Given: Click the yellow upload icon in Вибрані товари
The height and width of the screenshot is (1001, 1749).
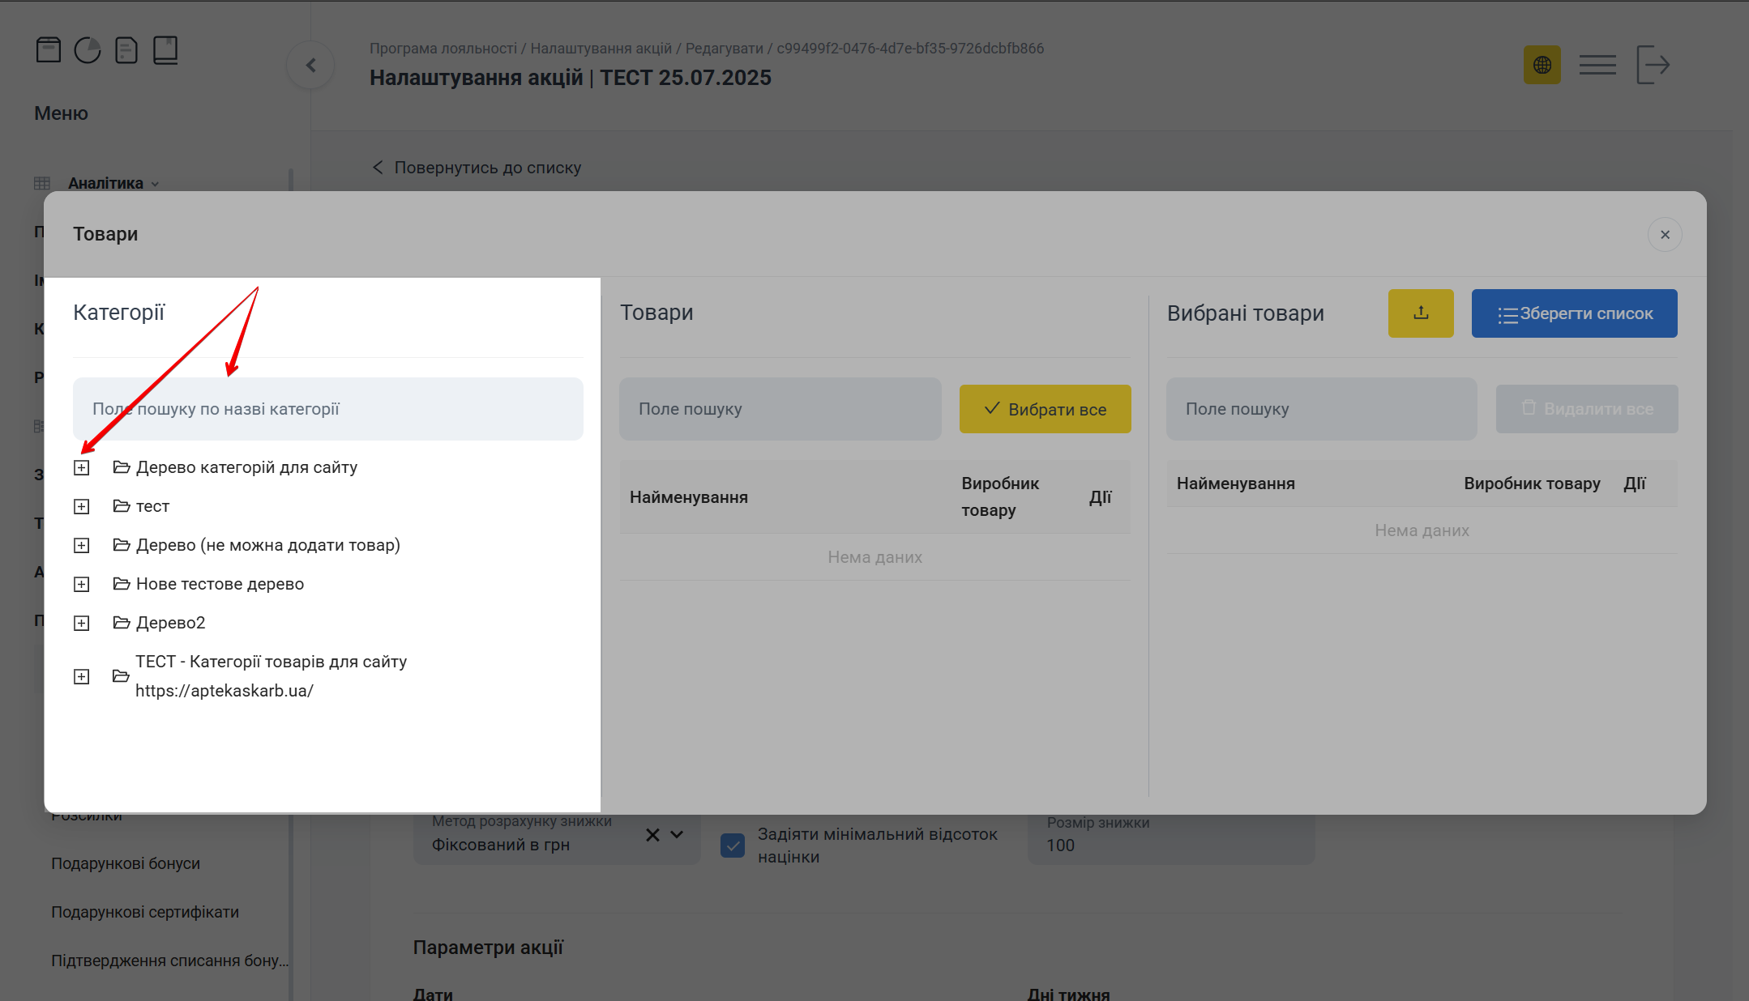Looking at the screenshot, I should tap(1421, 313).
